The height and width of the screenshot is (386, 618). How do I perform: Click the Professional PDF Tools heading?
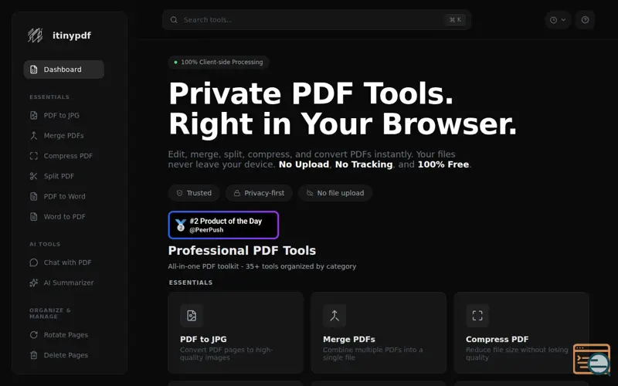pyautogui.click(x=242, y=250)
